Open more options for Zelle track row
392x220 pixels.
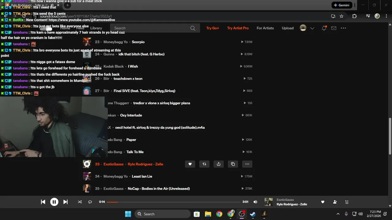(247, 164)
